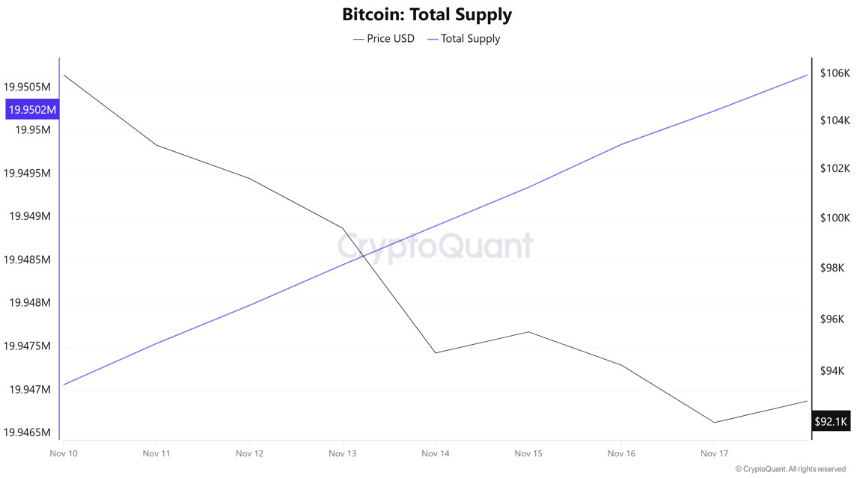Click the CryptoQuant watermark logo
The image size is (860, 478).
coord(435,246)
